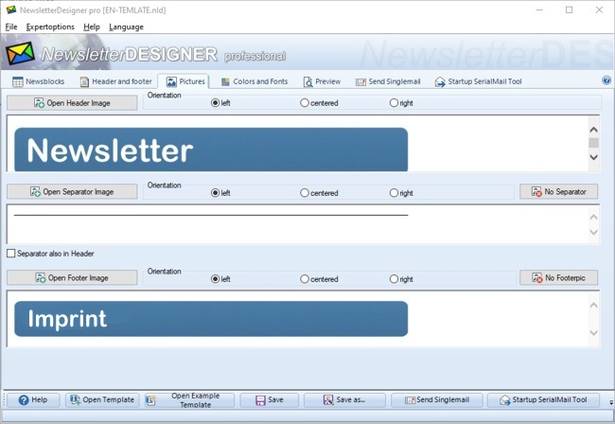Set header orientation to left

pos(220,103)
